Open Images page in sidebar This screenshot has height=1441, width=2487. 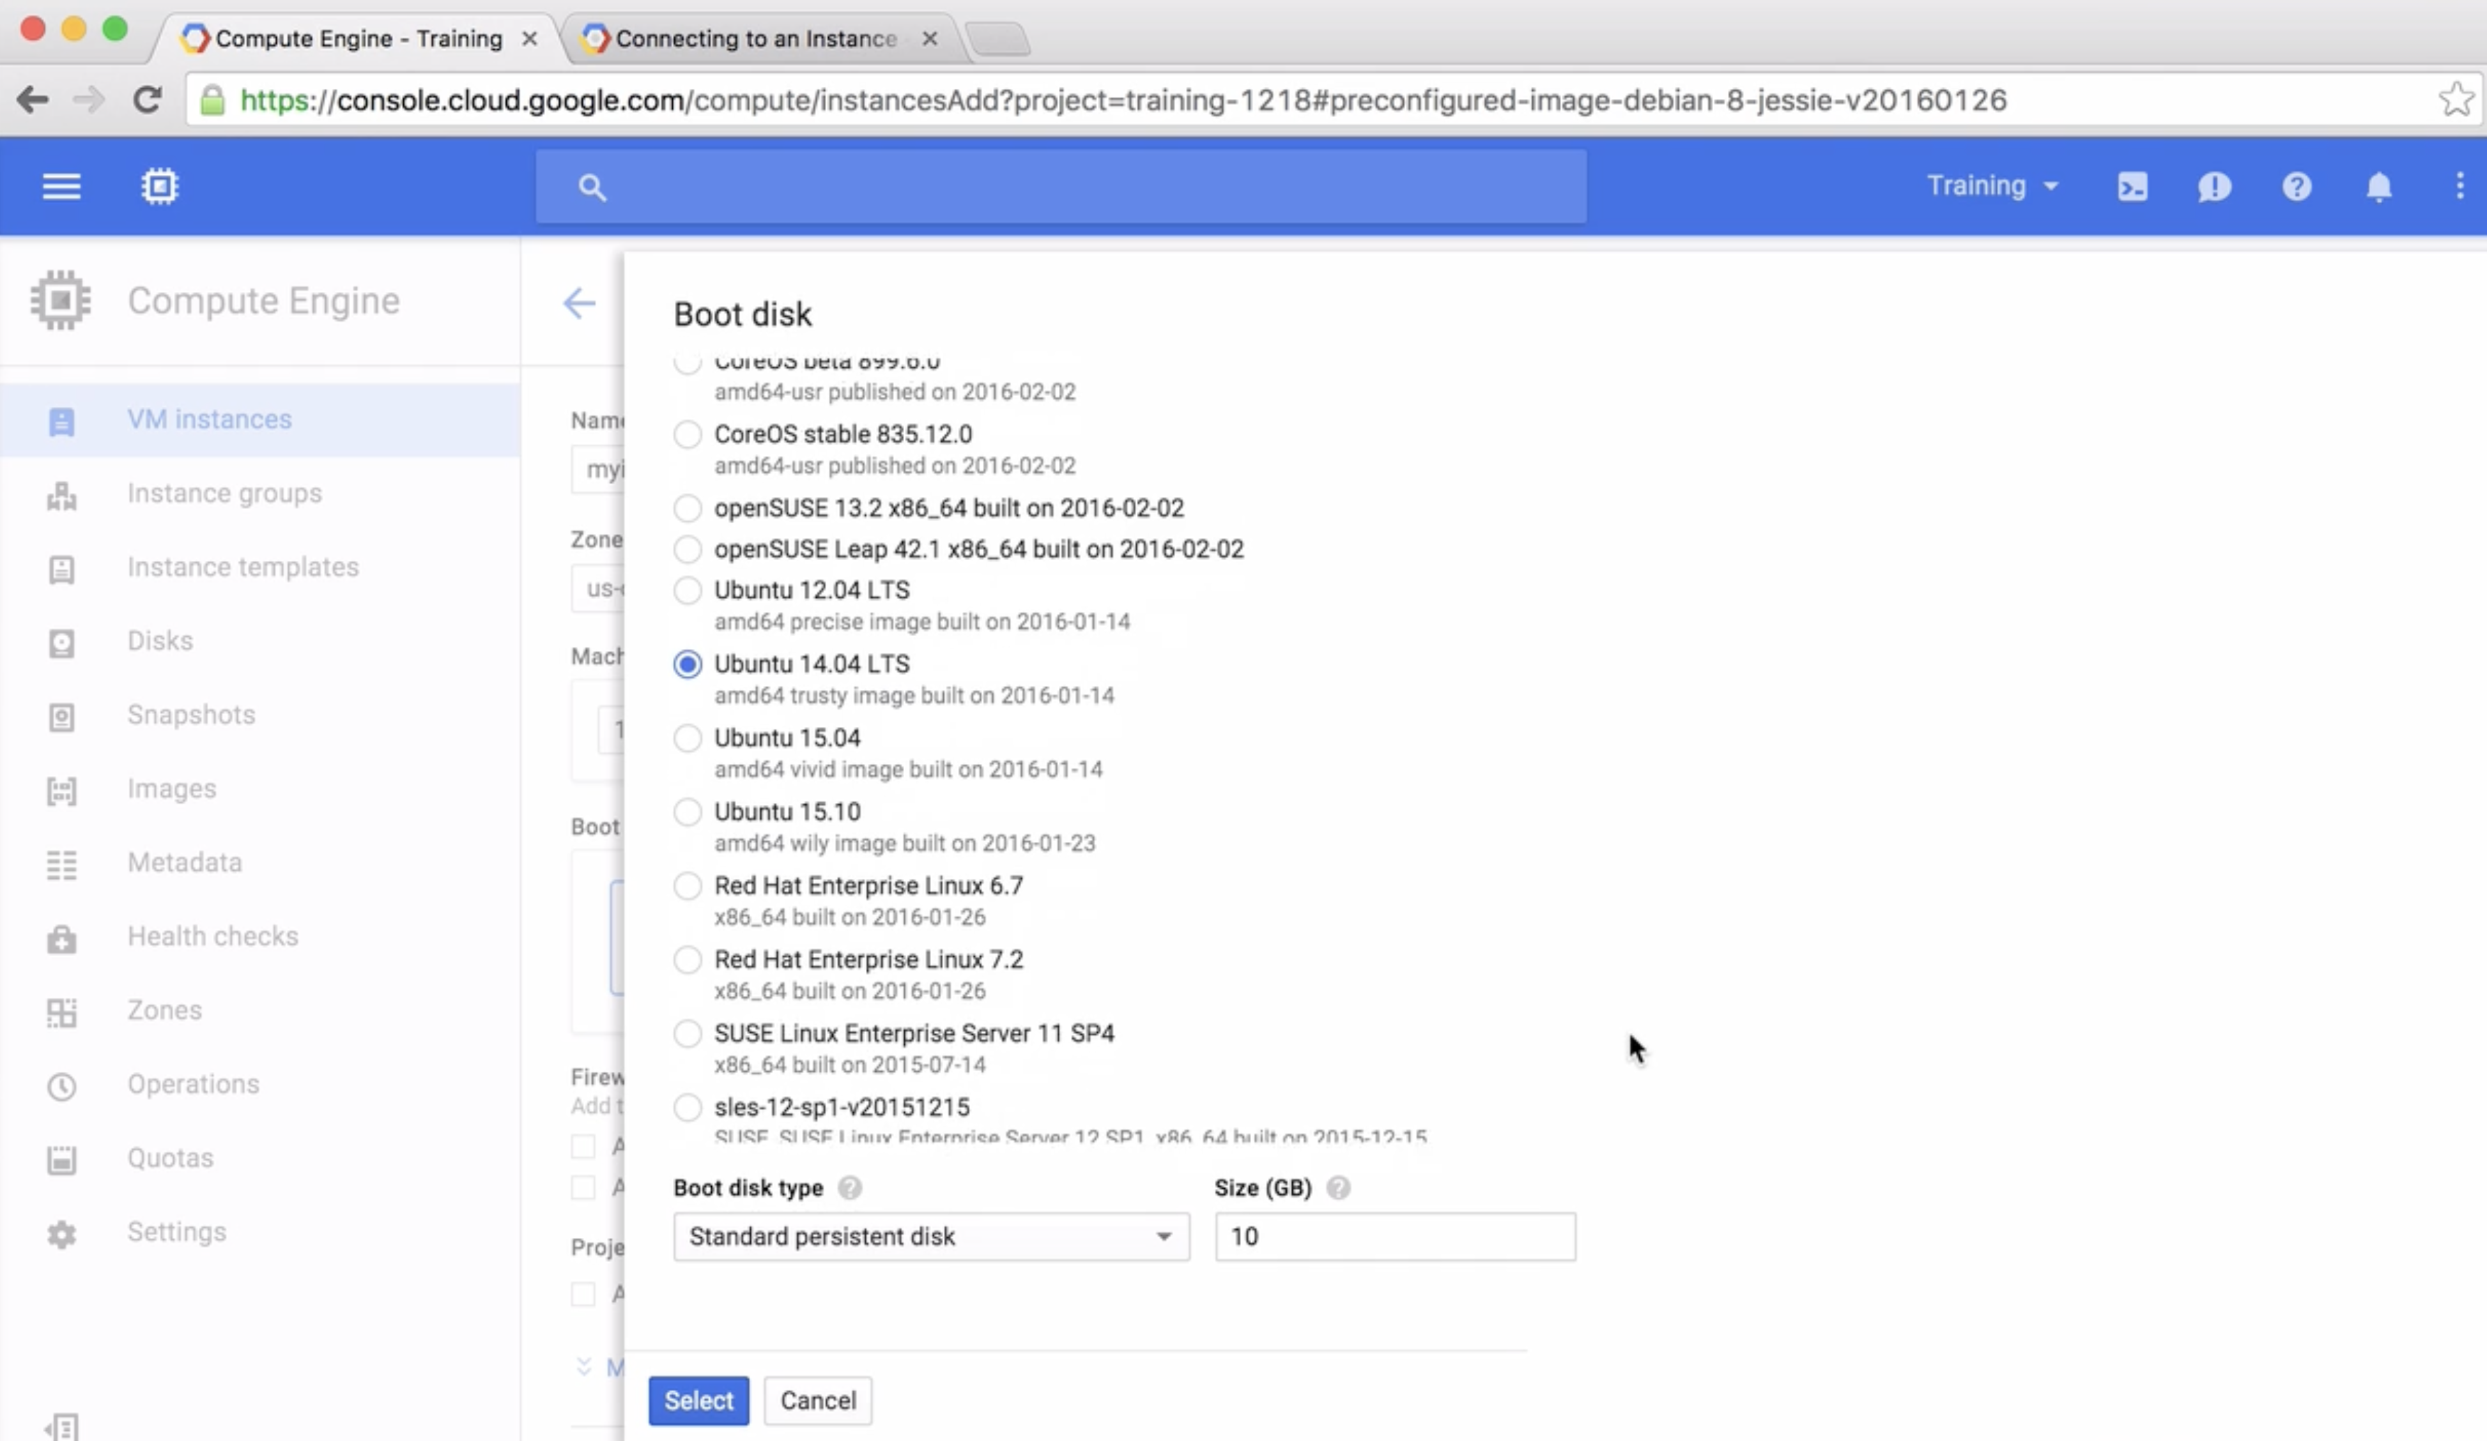click(259, 789)
